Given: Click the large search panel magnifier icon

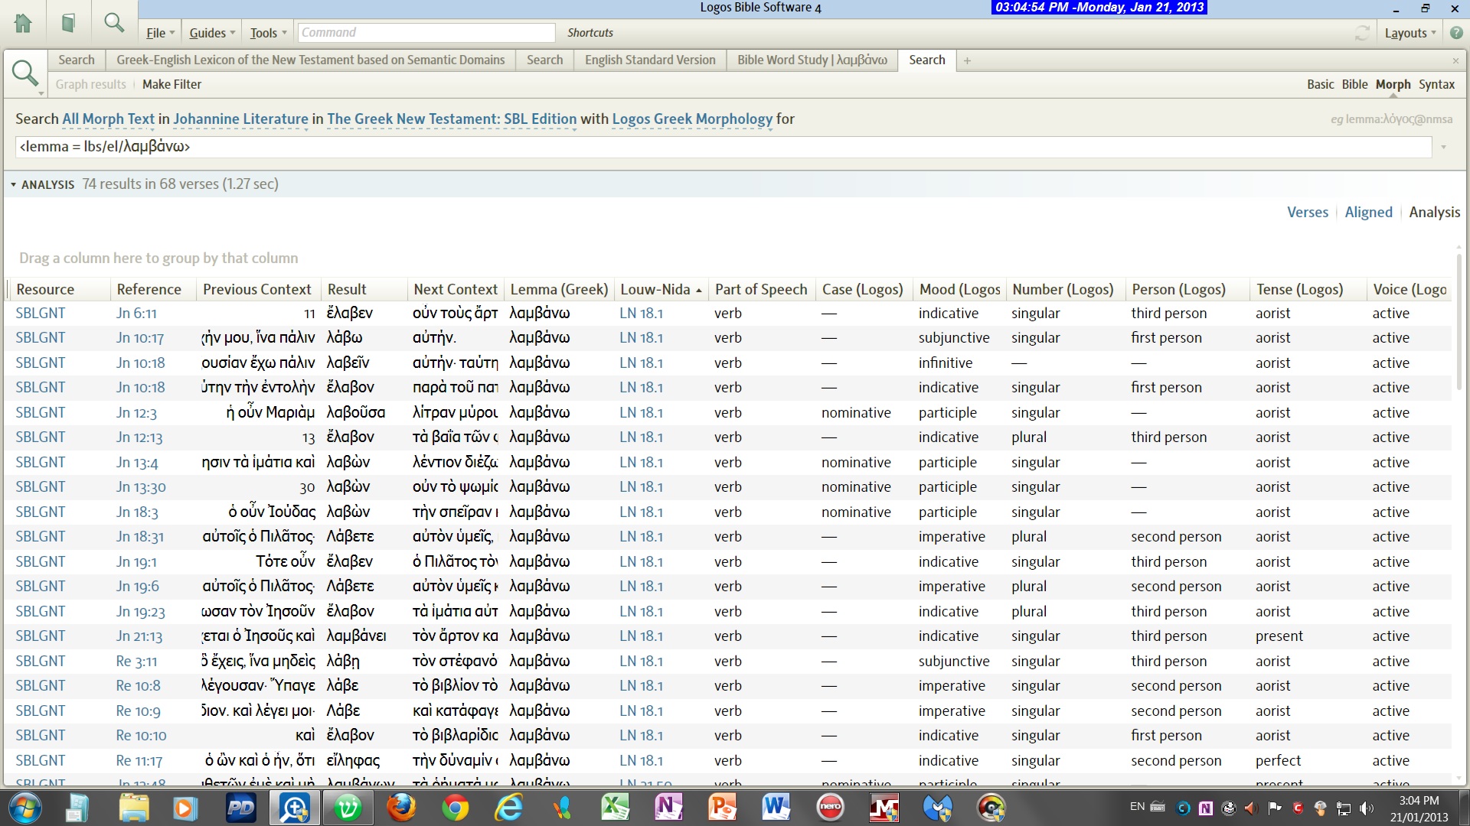Looking at the screenshot, I should [x=24, y=73].
